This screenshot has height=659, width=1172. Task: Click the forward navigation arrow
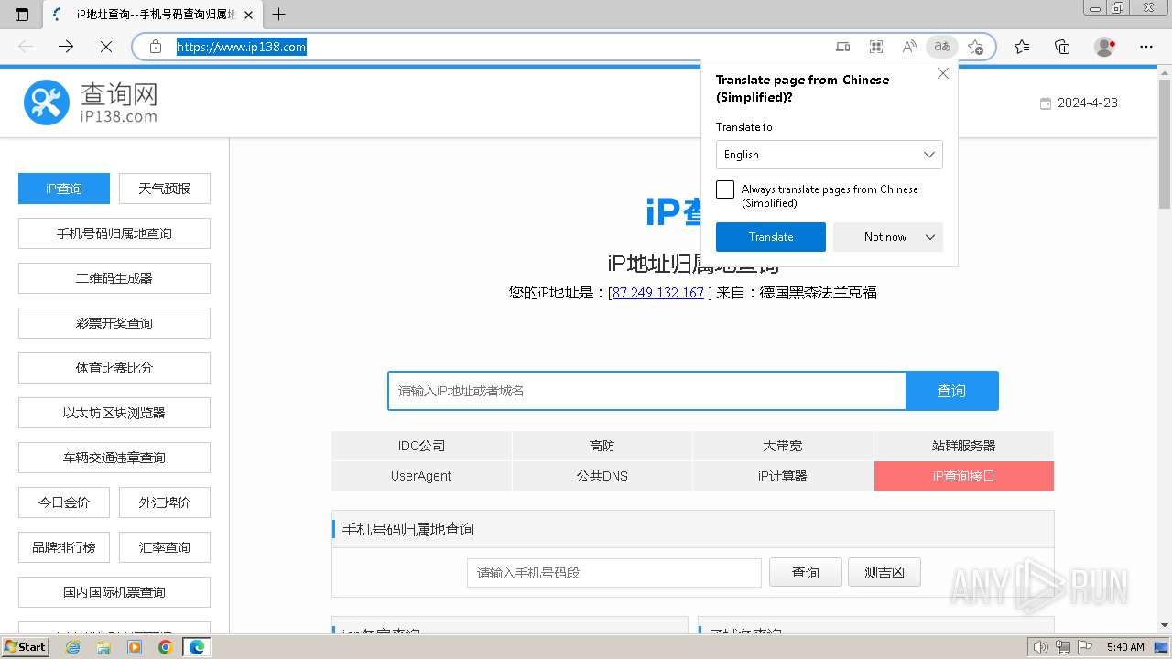tap(66, 47)
